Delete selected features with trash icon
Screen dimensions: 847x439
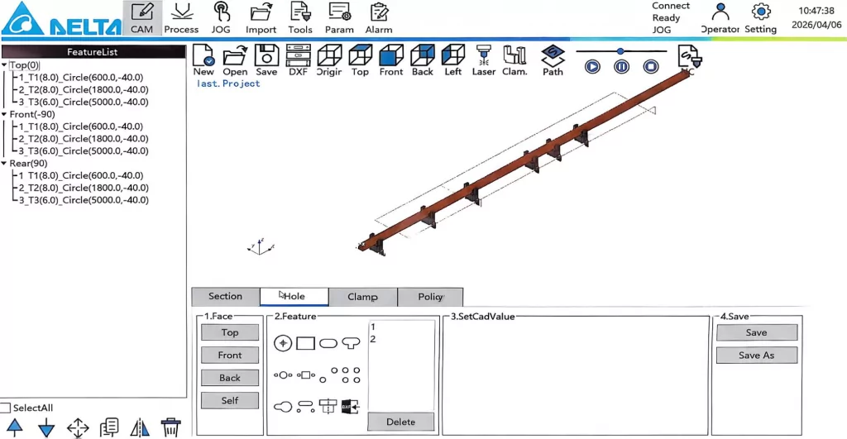click(170, 427)
